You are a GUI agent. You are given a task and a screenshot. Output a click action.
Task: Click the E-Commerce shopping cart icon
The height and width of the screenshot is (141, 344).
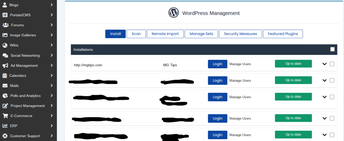click(x=5, y=116)
